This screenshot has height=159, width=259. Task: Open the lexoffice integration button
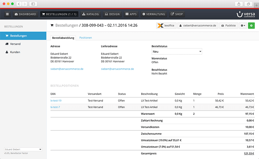(166, 26)
